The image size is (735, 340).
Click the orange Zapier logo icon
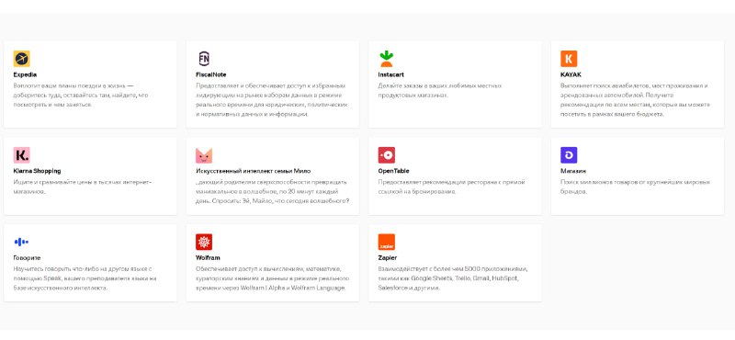click(386, 242)
